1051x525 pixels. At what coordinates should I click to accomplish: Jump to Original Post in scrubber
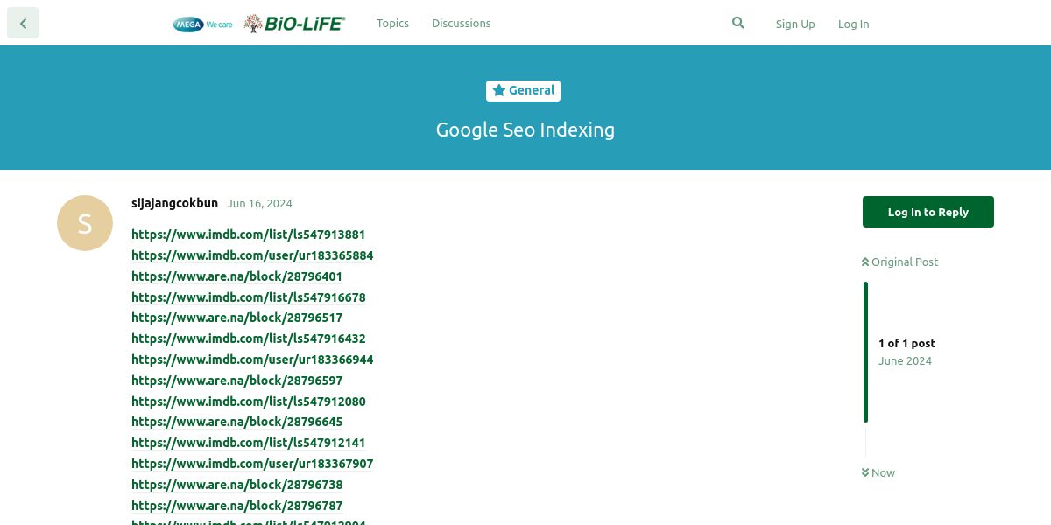pyautogui.click(x=899, y=262)
